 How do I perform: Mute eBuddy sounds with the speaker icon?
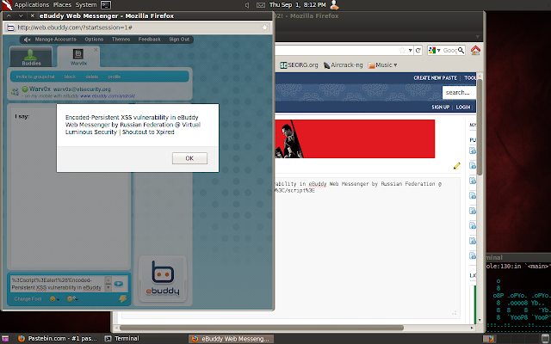[27, 40]
